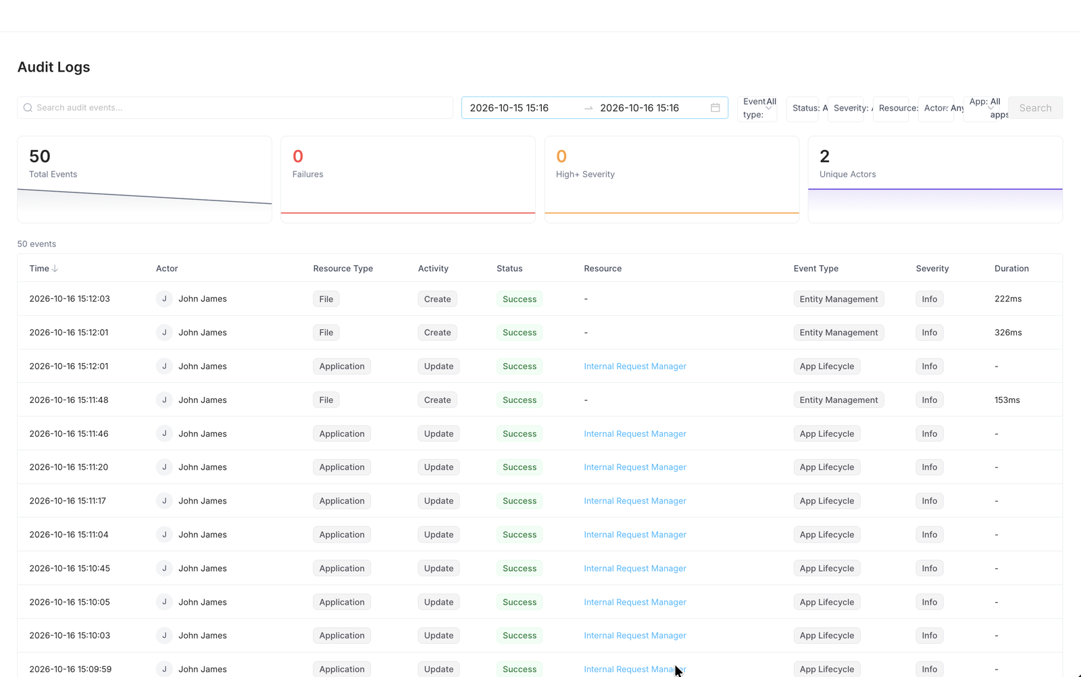The height and width of the screenshot is (677, 1081).
Task: Click the 326ms duration value
Action: coord(1008,333)
